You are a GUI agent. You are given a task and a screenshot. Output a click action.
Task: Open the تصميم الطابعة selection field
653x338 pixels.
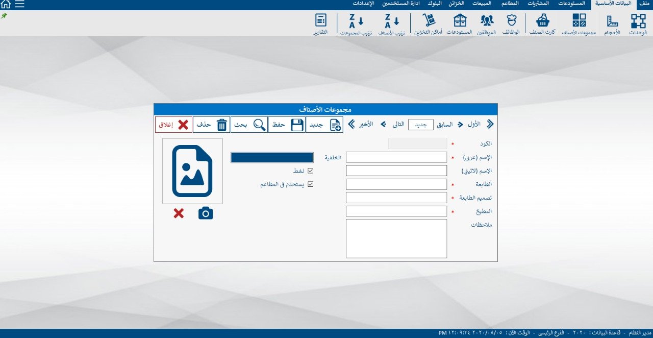396,198
